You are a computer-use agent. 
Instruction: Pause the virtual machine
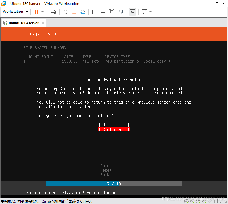coord(37,12)
